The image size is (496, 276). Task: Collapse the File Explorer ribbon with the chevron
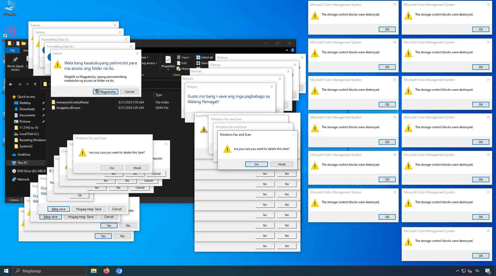pyautogui.click(x=287, y=50)
